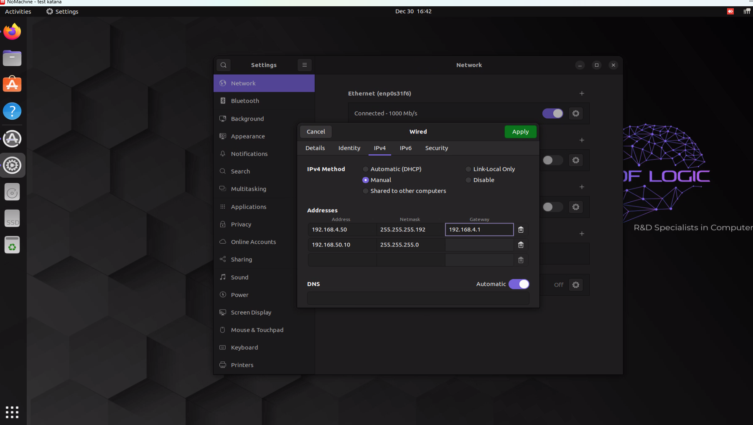This screenshot has height=425, width=753.
Task: Apply the wired connection changes
Action: tap(520, 132)
